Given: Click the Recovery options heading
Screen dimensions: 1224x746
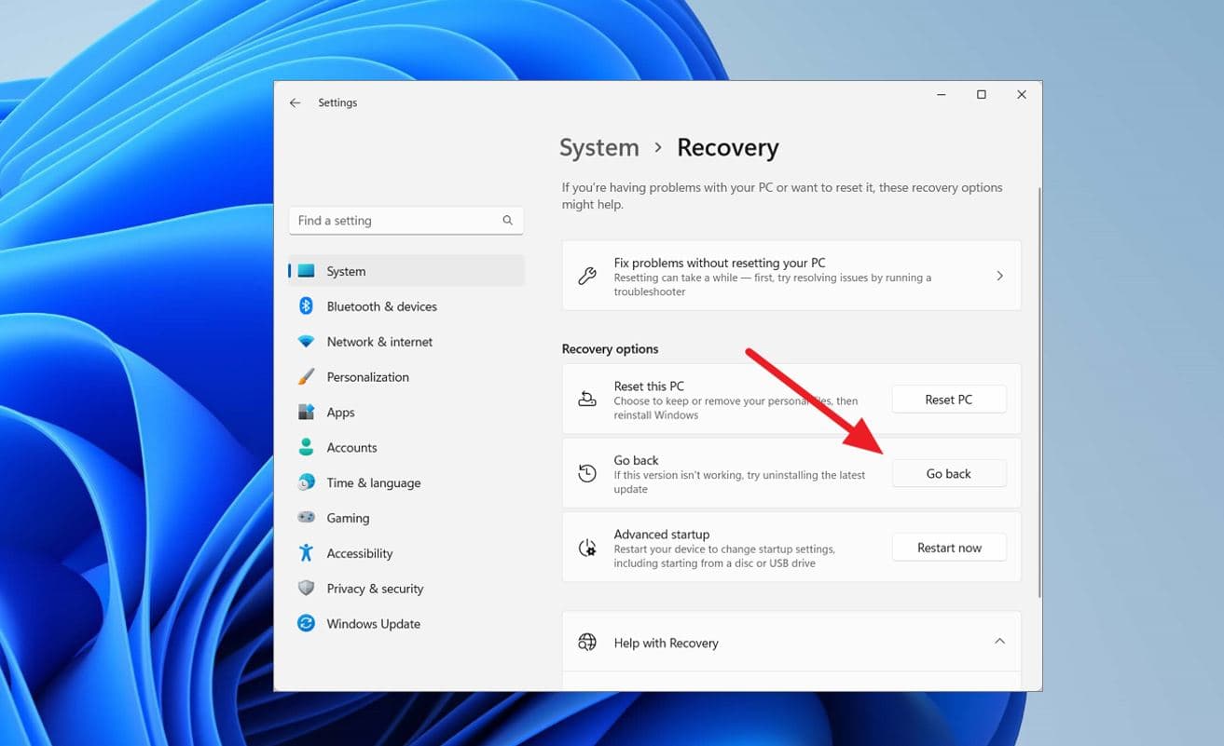Looking at the screenshot, I should click(x=610, y=349).
